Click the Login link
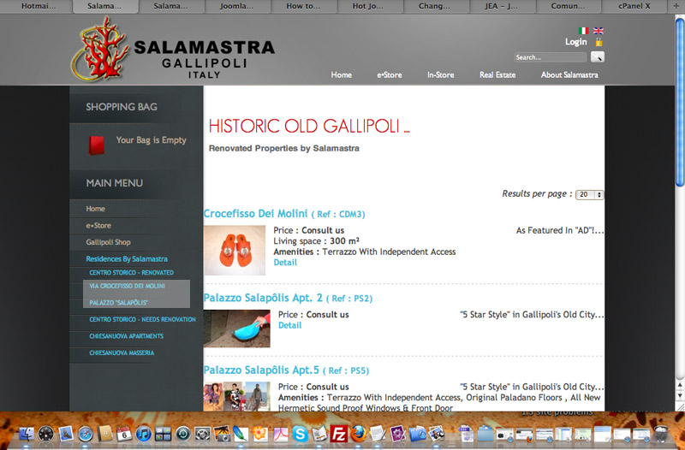Image resolution: width=685 pixels, height=450 pixels. tap(575, 42)
